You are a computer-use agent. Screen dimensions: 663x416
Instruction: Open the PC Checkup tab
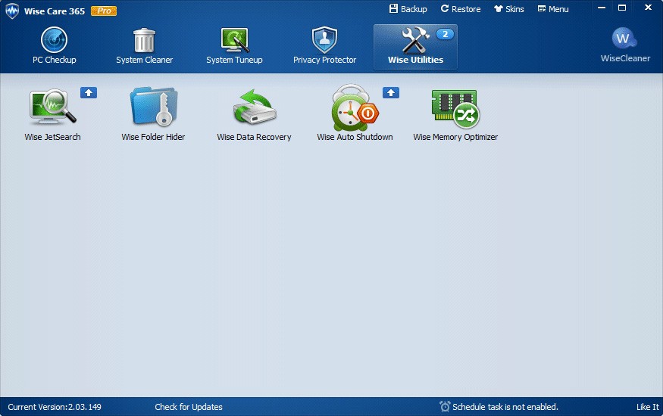tap(54, 45)
